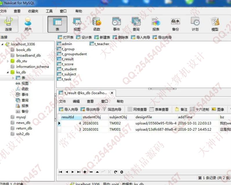231x185 pixels.
Task: Open 筛选向导 (Filter Wizard)
Action: click(x=112, y=109)
